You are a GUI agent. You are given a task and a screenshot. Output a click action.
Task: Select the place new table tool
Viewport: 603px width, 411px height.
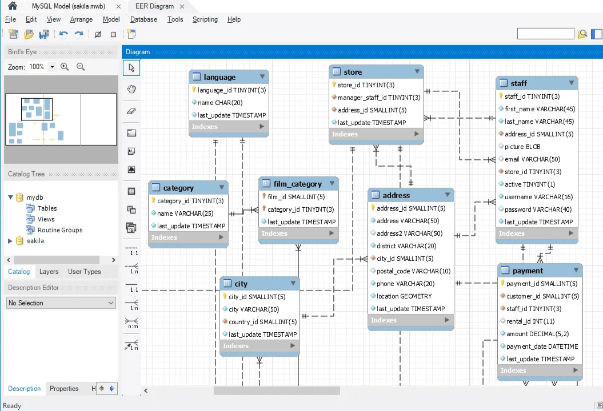point(131,190)
